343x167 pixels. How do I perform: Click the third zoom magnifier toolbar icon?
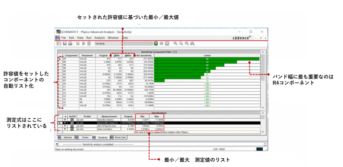187,43
